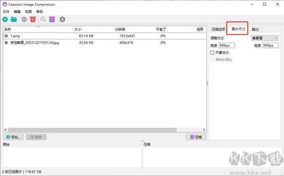Click the scrollbar left arrow
The width and height of the screenshot is (284, 176).
tap(5, 130)
